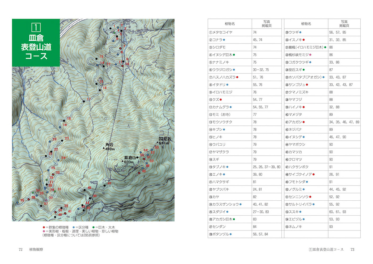The image size is (373, 264).
Task: Select the row ㉞皇后スギ
Action: 322,70
